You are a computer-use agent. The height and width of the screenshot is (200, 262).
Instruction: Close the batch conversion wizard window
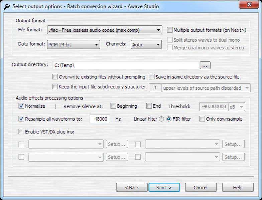[249, 4]
